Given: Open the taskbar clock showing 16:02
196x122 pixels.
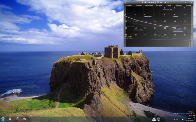Looking at the screenshot, I should pos(190,119).
